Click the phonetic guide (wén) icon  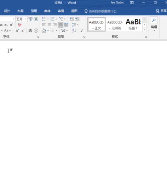31,19
